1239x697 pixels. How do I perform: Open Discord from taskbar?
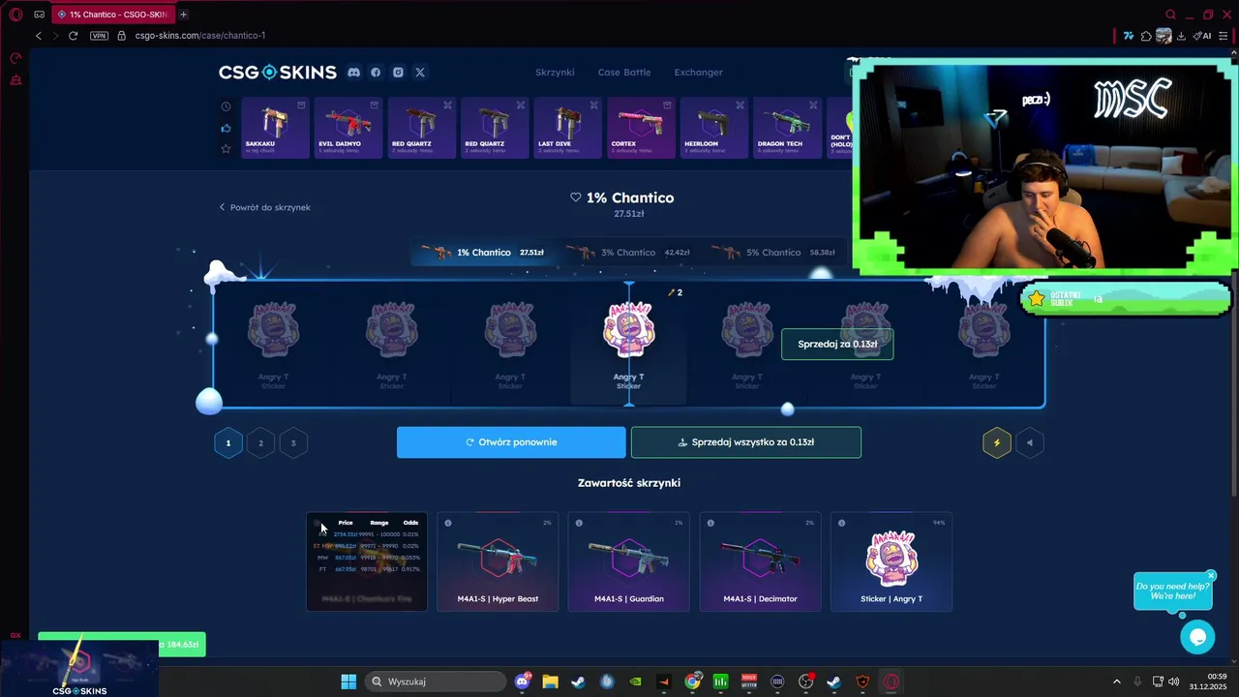click(523, 682)
